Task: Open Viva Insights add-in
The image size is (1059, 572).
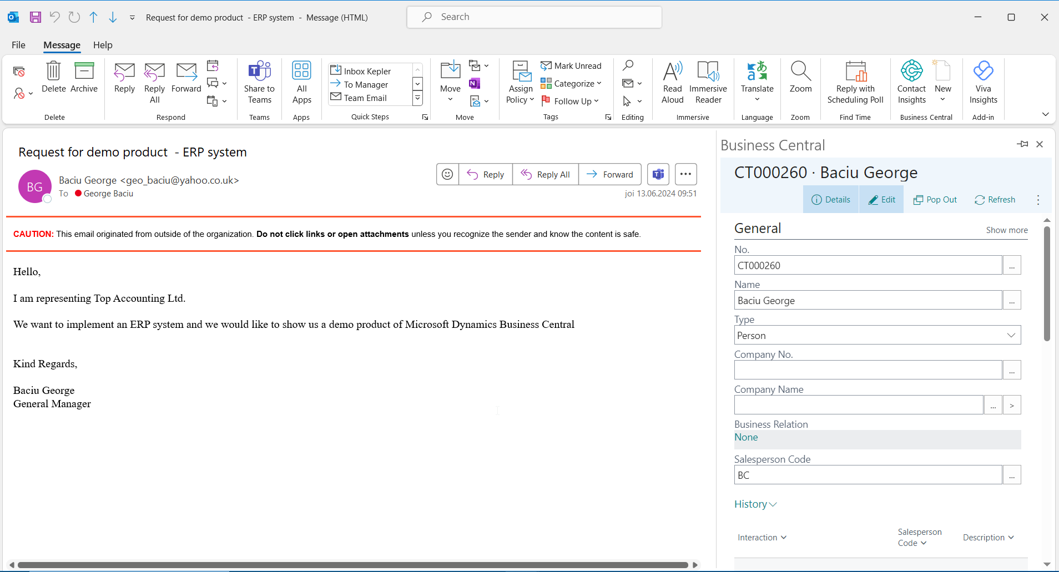Action: 984,83
